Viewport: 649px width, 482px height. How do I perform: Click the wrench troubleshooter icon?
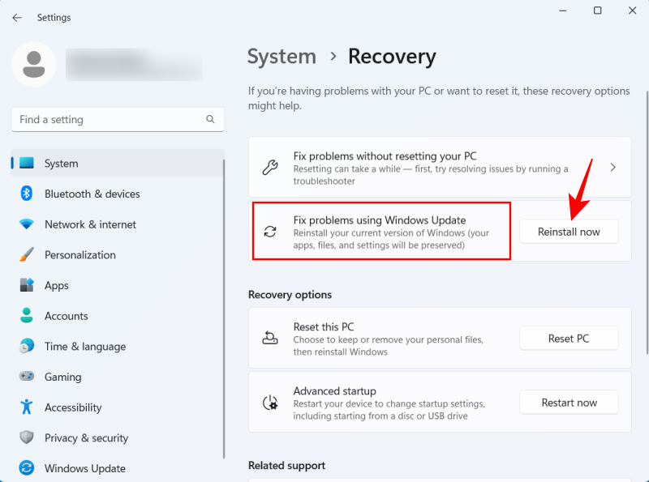(x=270, y=168)
